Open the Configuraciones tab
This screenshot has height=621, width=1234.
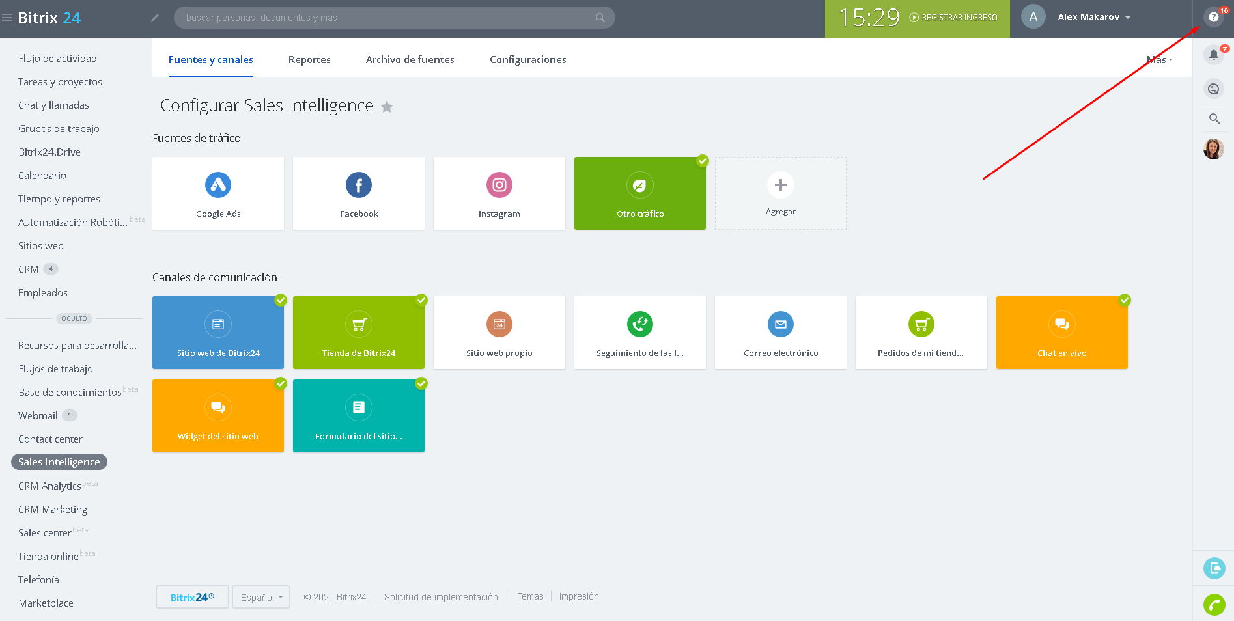(x=527, y=60)
